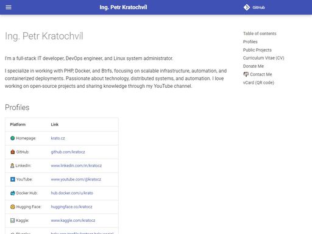This screenshot has height=234, width=312.
Task: Click the Homepage globe icon
Action: click(x=13, y=138)
